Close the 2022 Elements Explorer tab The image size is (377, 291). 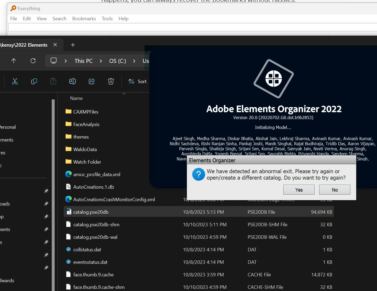coord(55,45)
